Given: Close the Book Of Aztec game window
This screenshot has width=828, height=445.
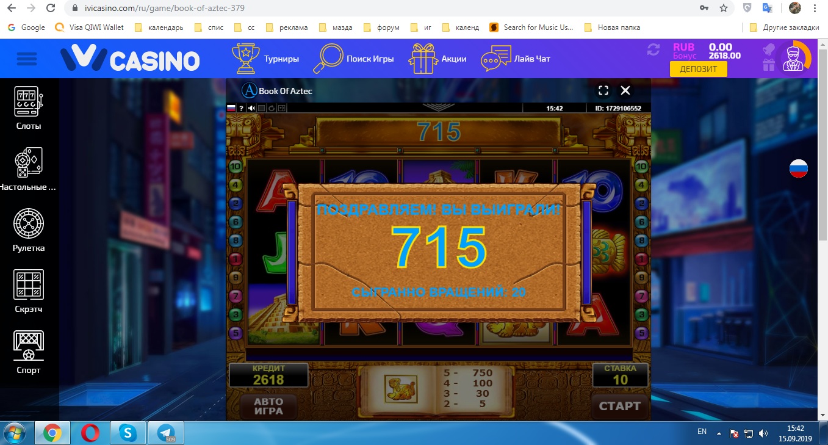Looking at the screenshot, I should pyautogui.click(x=625, y=90).
